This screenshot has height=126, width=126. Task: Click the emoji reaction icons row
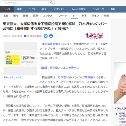point(36,36)
